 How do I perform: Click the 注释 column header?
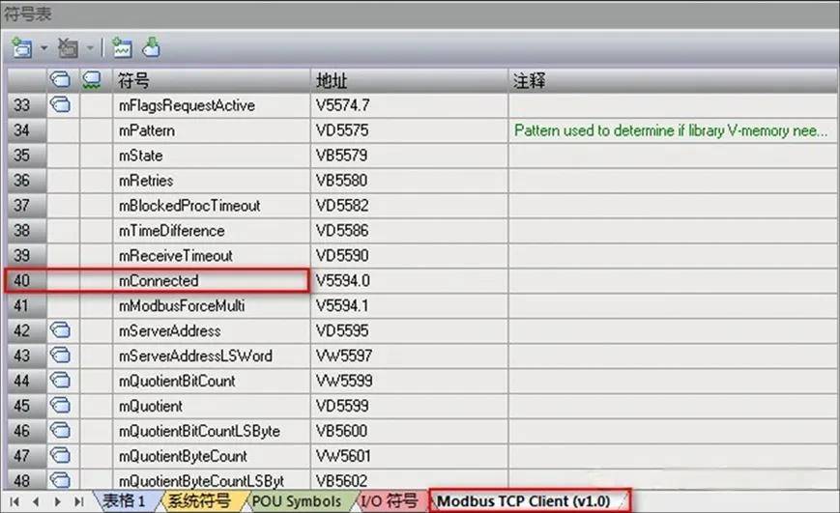[x=673, y=80]
